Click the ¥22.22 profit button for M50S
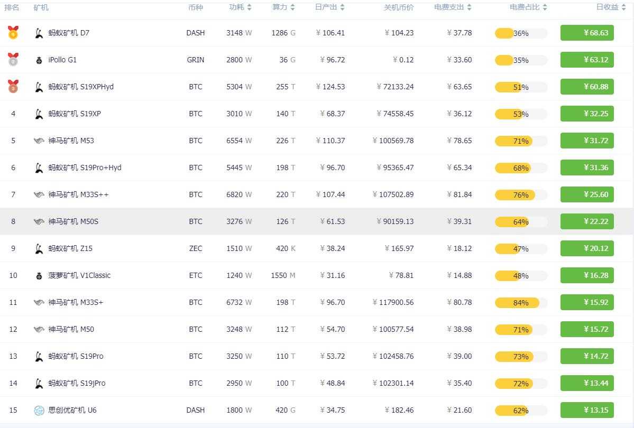Image resolution: width=634 pixels, height=428 pixels. [x=587, y=221]
